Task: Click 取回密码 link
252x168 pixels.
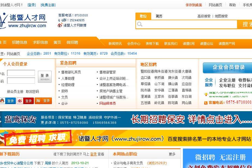Action: pos(32,92)
